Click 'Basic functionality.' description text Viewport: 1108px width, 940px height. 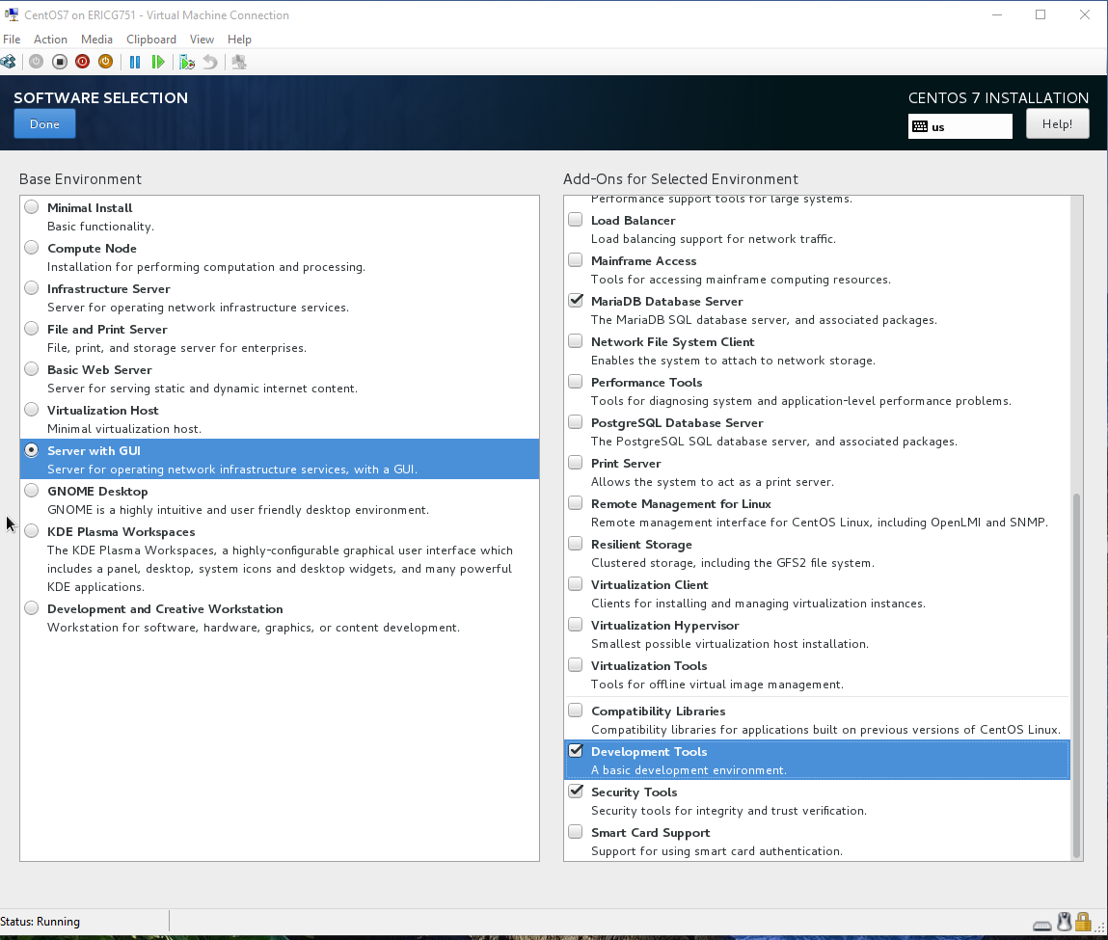pyautogui.click(x=100, y=226)
